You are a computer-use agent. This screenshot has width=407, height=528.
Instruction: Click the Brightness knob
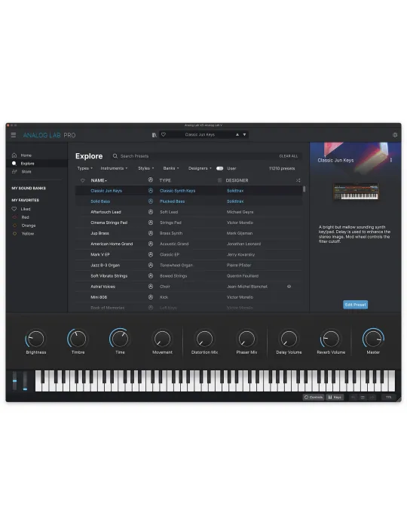click(35, 339)
